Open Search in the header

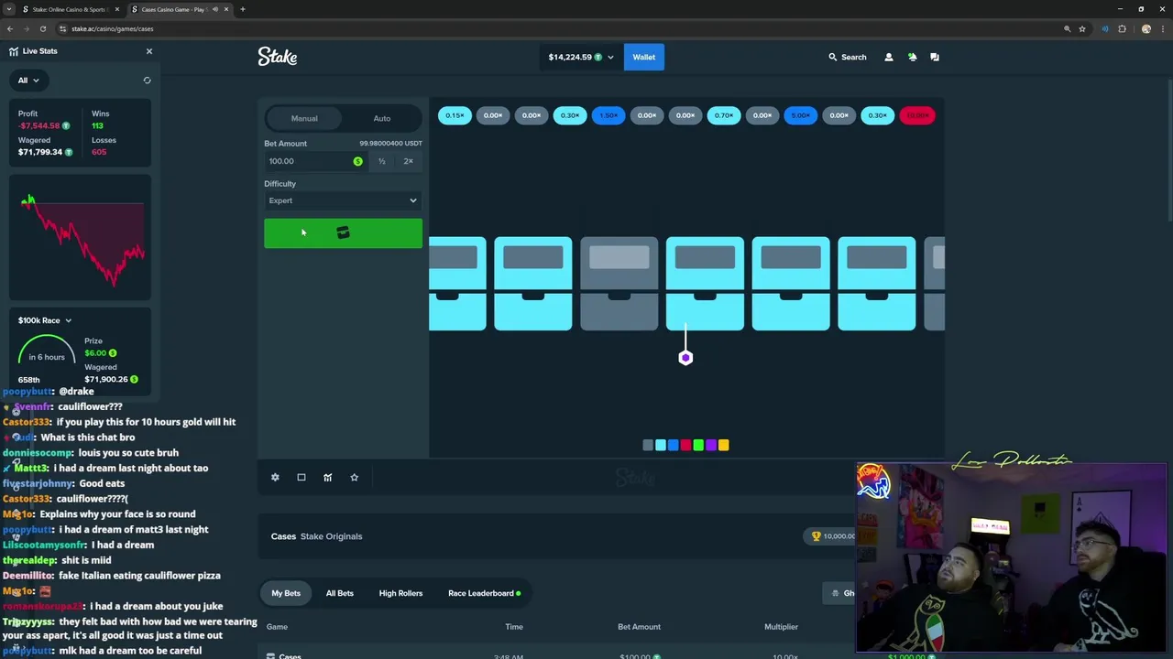tap(848, 57)
